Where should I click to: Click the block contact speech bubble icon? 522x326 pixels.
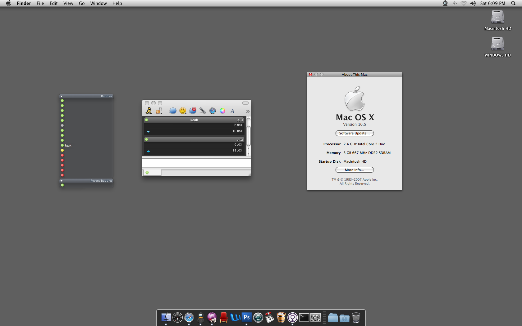(193, 111)
